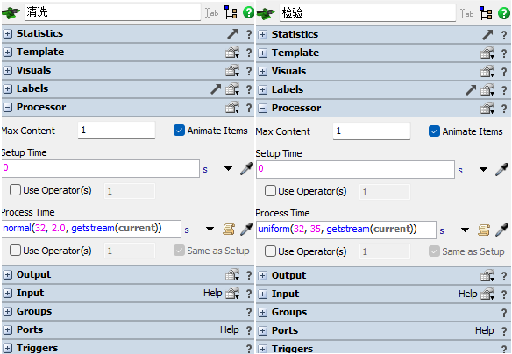The height and width of the screenshot is (354, 512).
Task: Expand the Template section in 检验 panel
Action: 262,53
